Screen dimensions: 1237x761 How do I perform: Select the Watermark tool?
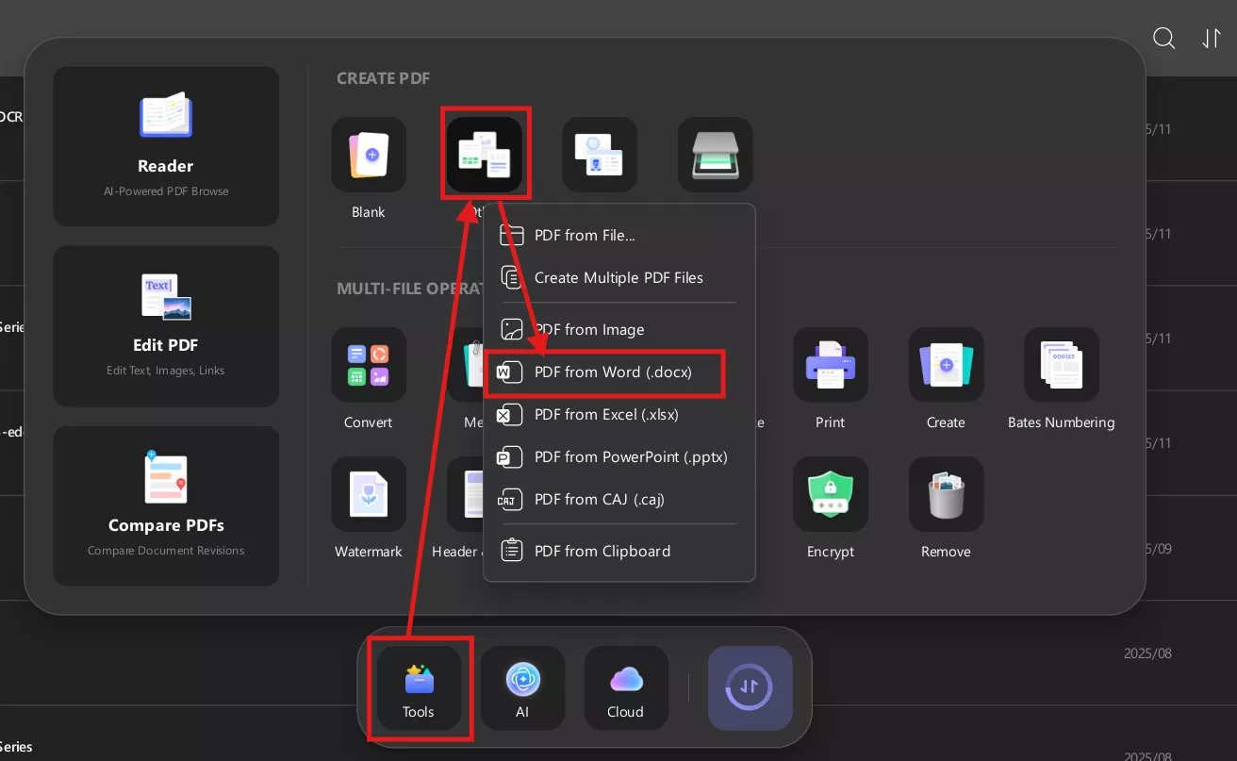pos(368,494)
